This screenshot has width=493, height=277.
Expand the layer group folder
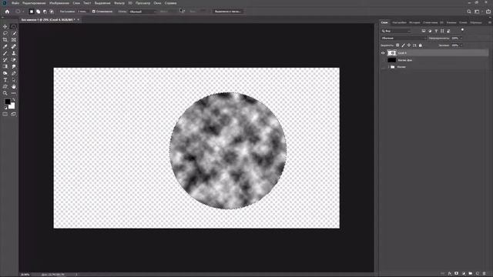(388, 67)
